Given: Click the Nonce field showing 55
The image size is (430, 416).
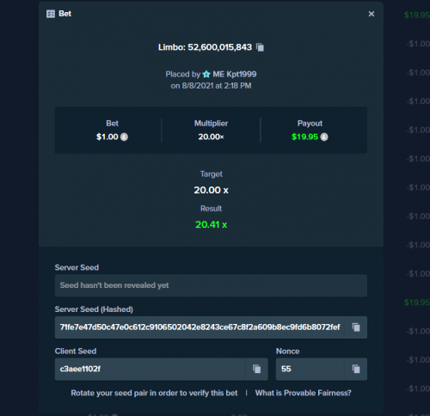Looking at the screenshot, I should (310, 369).
